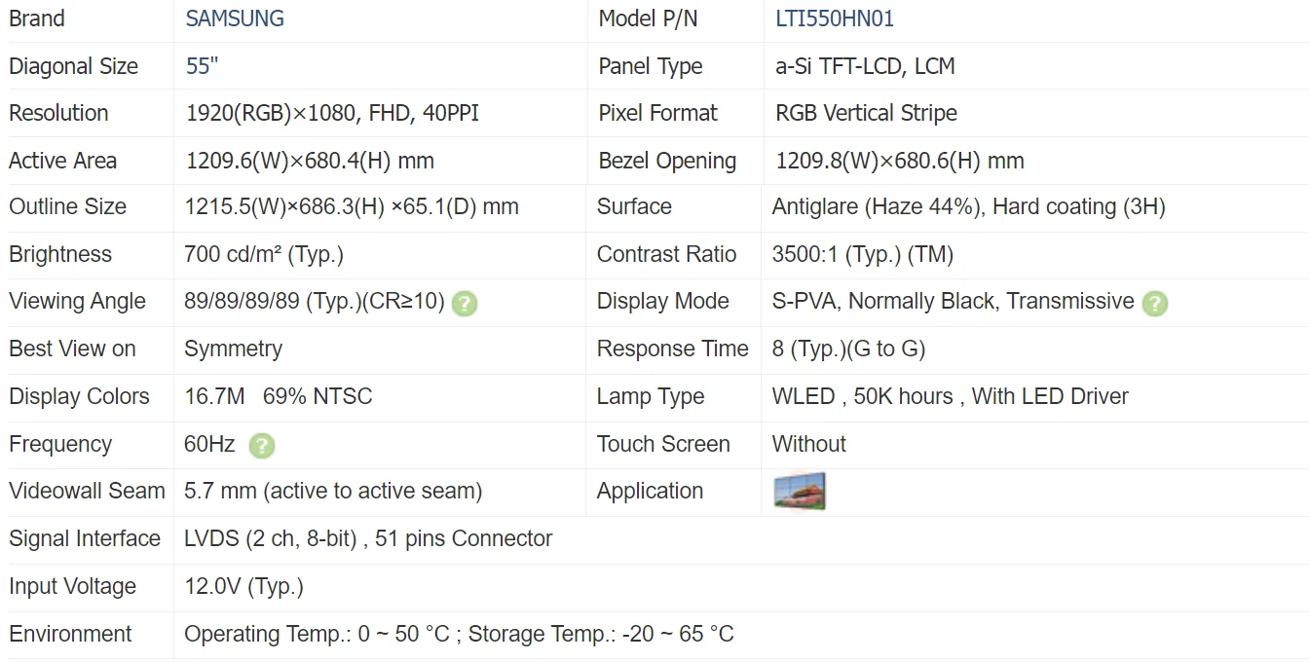Click the help icon beside Viewing Angle value

(x=465, y=303)
